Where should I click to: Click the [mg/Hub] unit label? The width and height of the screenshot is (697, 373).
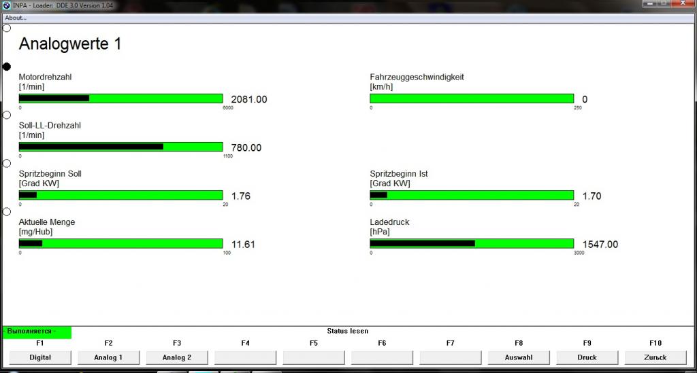(35, 232)
